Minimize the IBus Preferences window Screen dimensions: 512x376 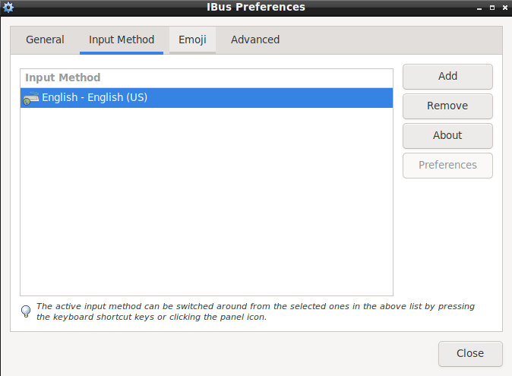point(479,8)
